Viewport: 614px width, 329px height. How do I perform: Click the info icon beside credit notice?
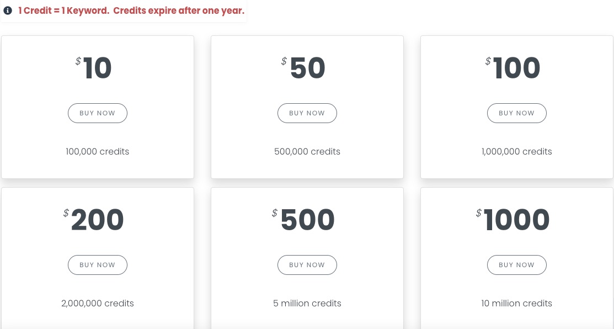7,10
